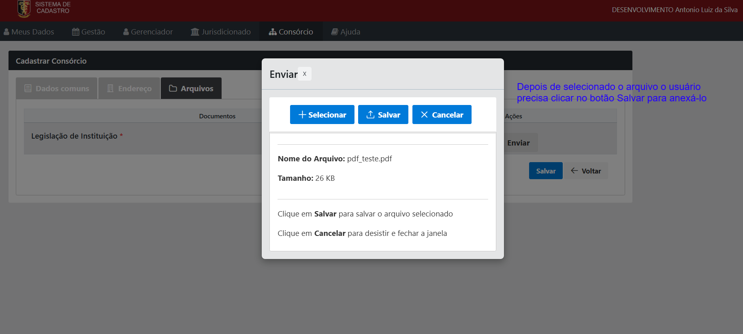
Task: Open the Meus Dados menu
Action: tap(29, 32)
